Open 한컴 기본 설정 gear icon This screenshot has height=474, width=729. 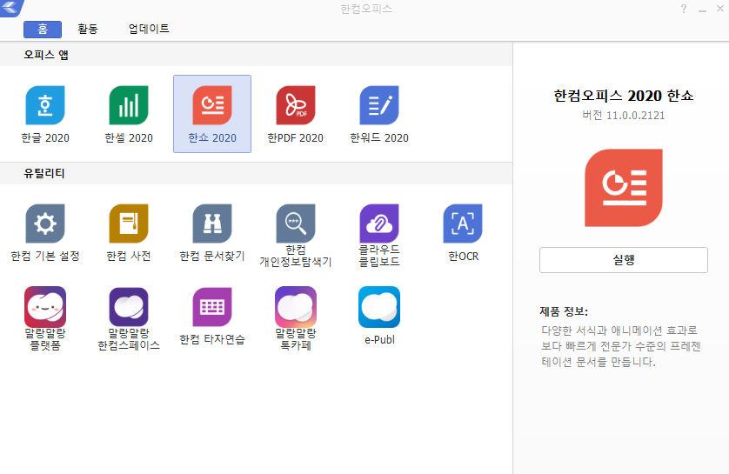[x=45, y=224]
